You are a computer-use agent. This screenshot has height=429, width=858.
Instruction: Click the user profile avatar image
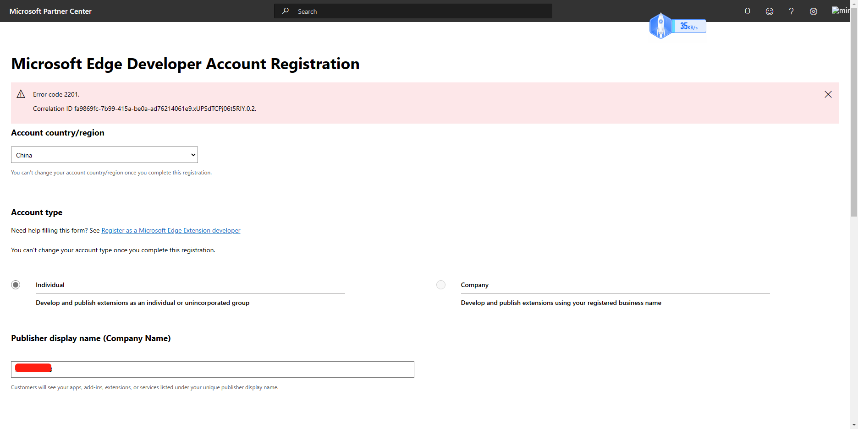841,10
